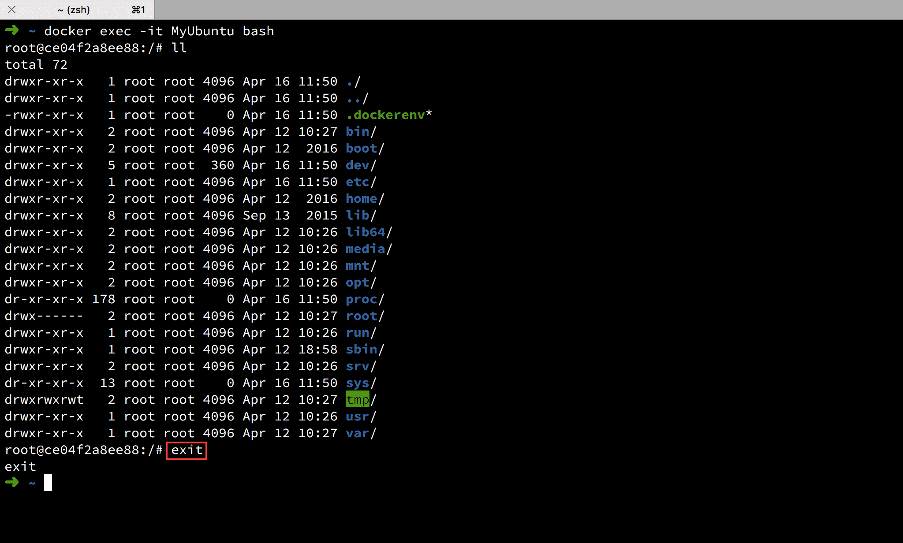Click the ⌘1 shortcut label on tab

[138, 10]
